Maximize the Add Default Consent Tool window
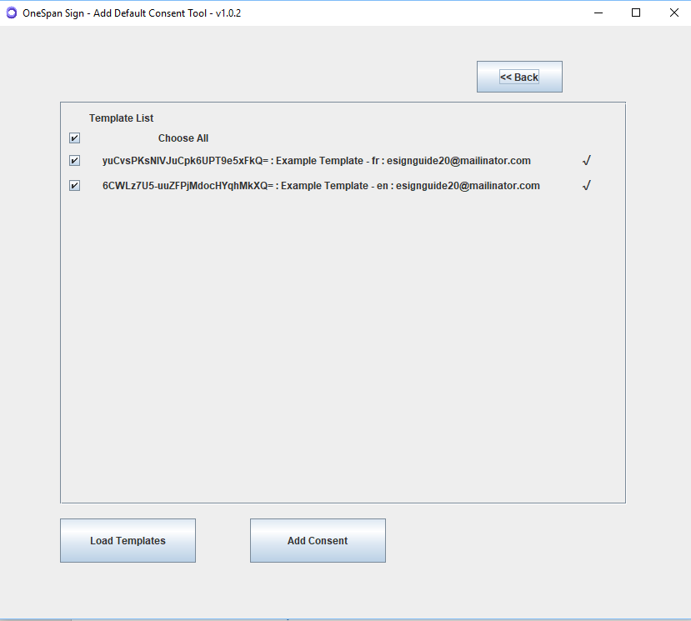Viewport: 691px width, 621px height. click(636, 13)
